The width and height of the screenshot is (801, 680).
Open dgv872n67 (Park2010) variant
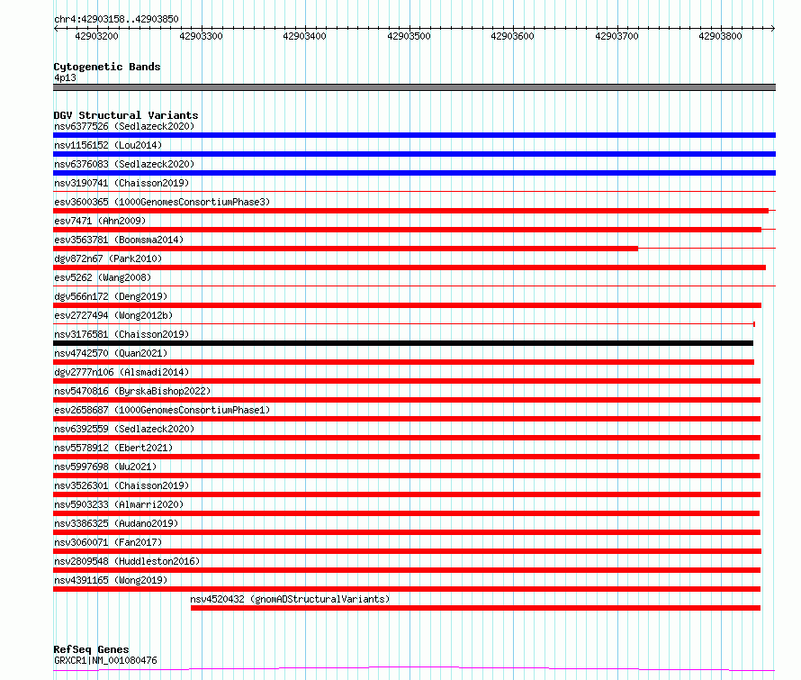pos(108,258)
